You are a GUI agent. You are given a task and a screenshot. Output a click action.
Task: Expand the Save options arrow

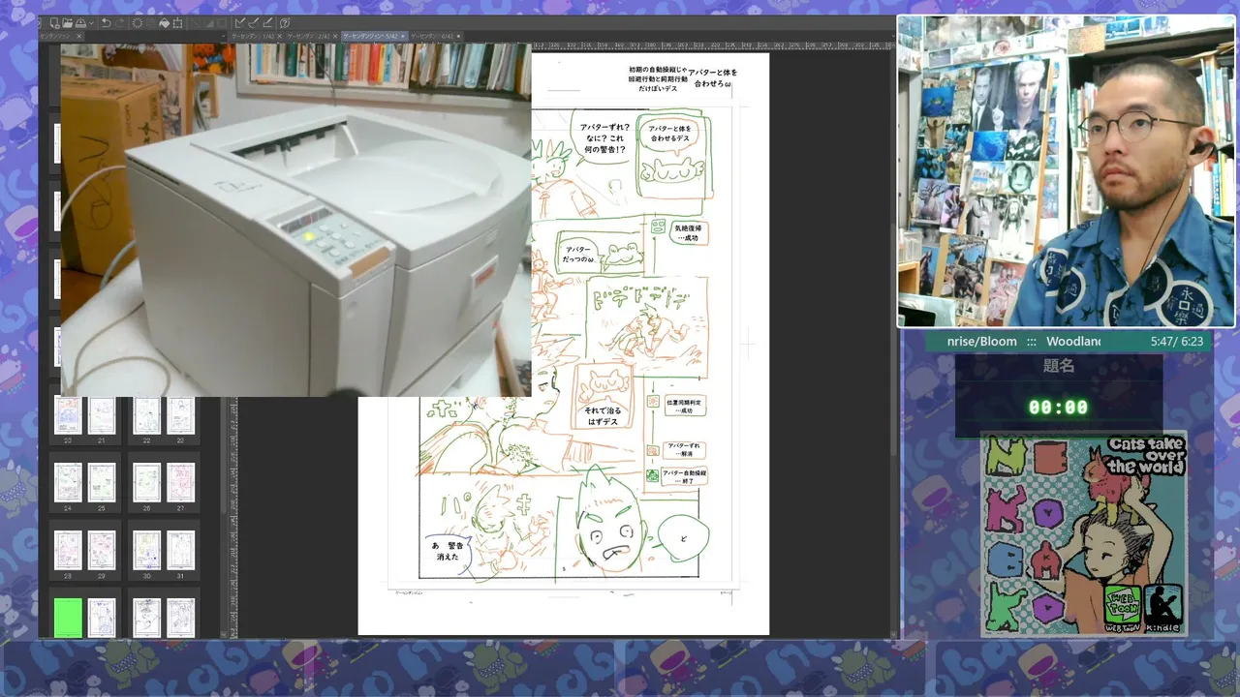click(x=90, y=22)
